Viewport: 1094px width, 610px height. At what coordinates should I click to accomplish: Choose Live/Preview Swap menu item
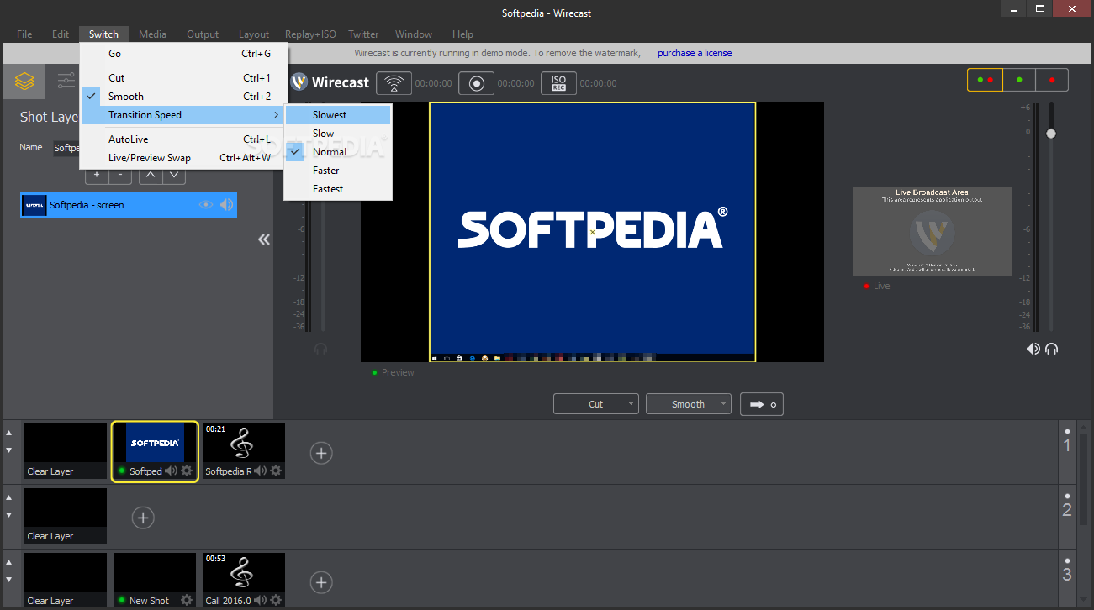(184, 158)
